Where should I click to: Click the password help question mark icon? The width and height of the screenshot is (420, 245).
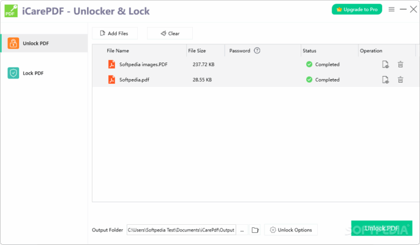click(x=257, y=50)
